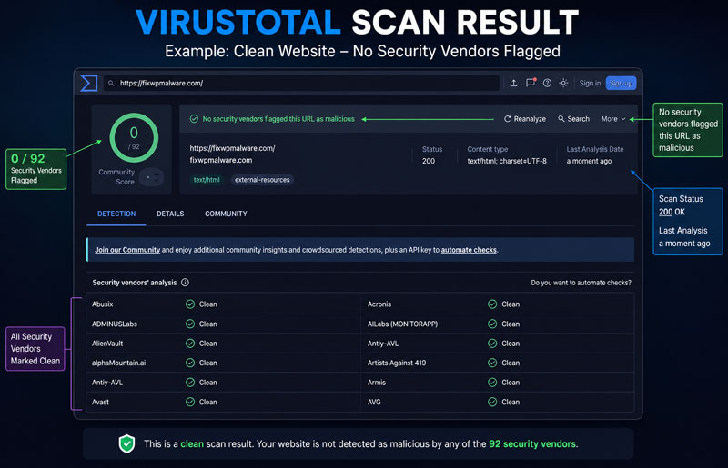The width and height of the screenshot is (728, 468).
Task: Click the upload file icon
Action: [513, 83]
